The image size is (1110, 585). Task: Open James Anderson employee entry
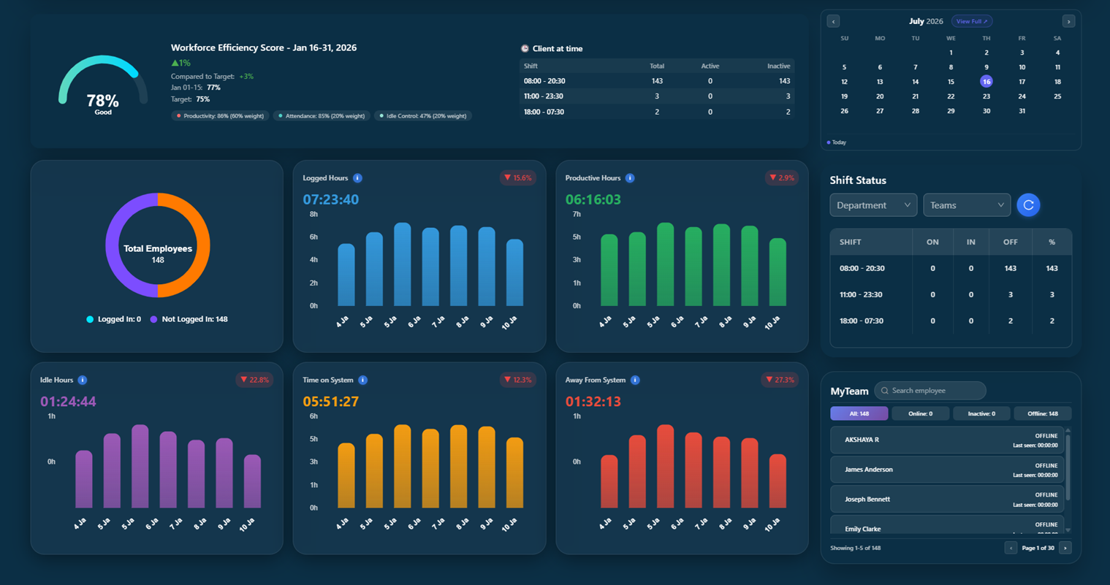click(947, 470)
